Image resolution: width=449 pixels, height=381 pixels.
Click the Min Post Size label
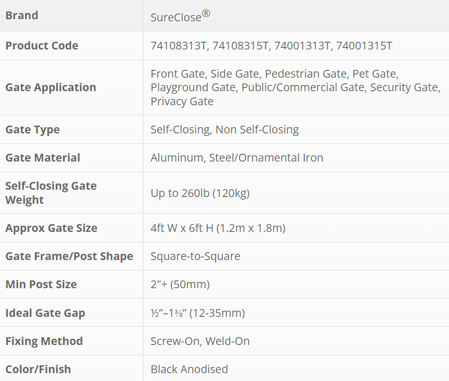[x=41, y=285]
